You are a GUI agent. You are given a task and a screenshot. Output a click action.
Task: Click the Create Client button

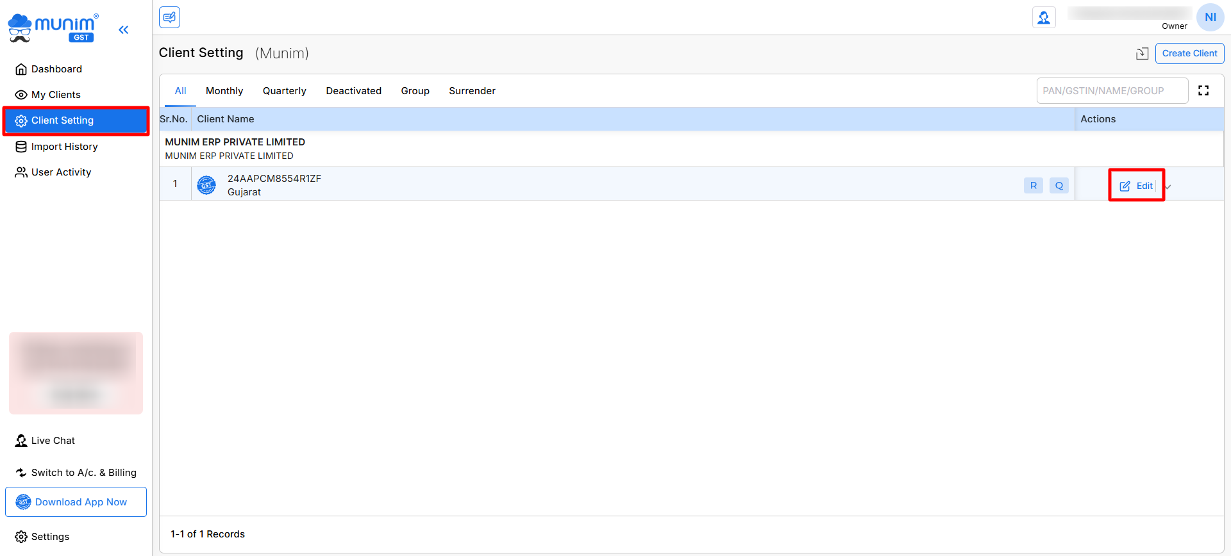pyautogui.click(x=1189, y=54)
